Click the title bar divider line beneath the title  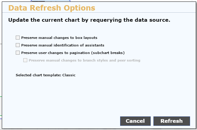[98, 13]
